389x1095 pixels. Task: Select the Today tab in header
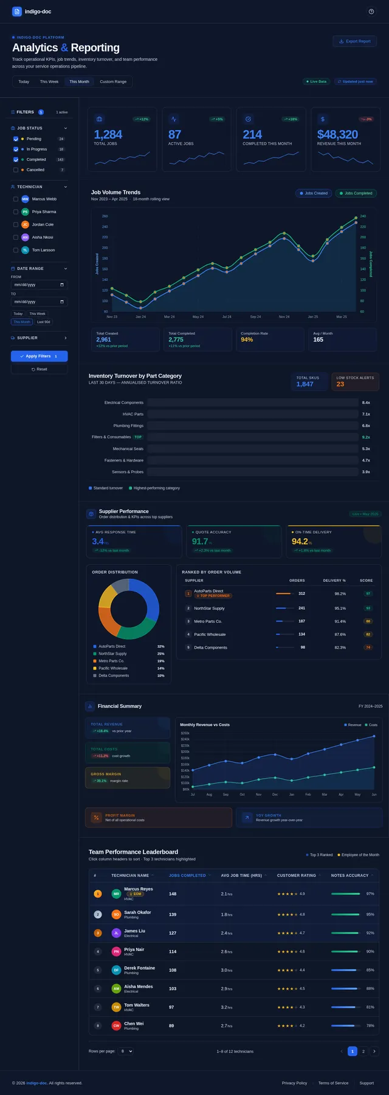[x=24, y=81]
